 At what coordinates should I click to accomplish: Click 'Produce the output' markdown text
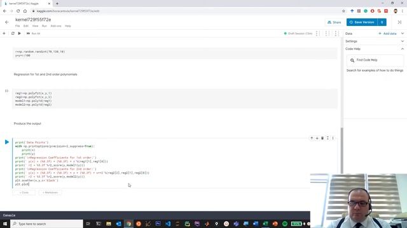[27, 123]
